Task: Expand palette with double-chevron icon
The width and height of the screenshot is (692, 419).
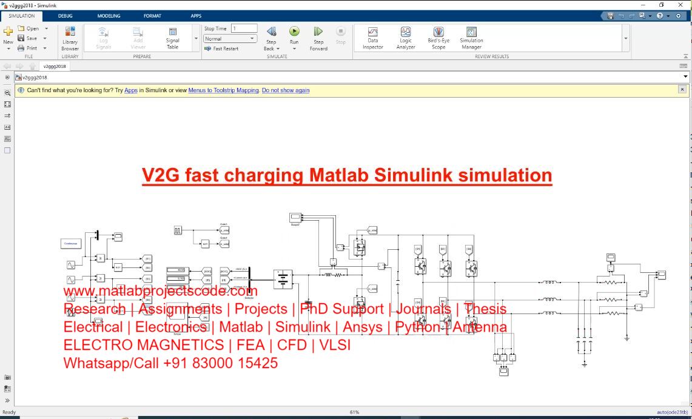Action: tap(7, 401)
